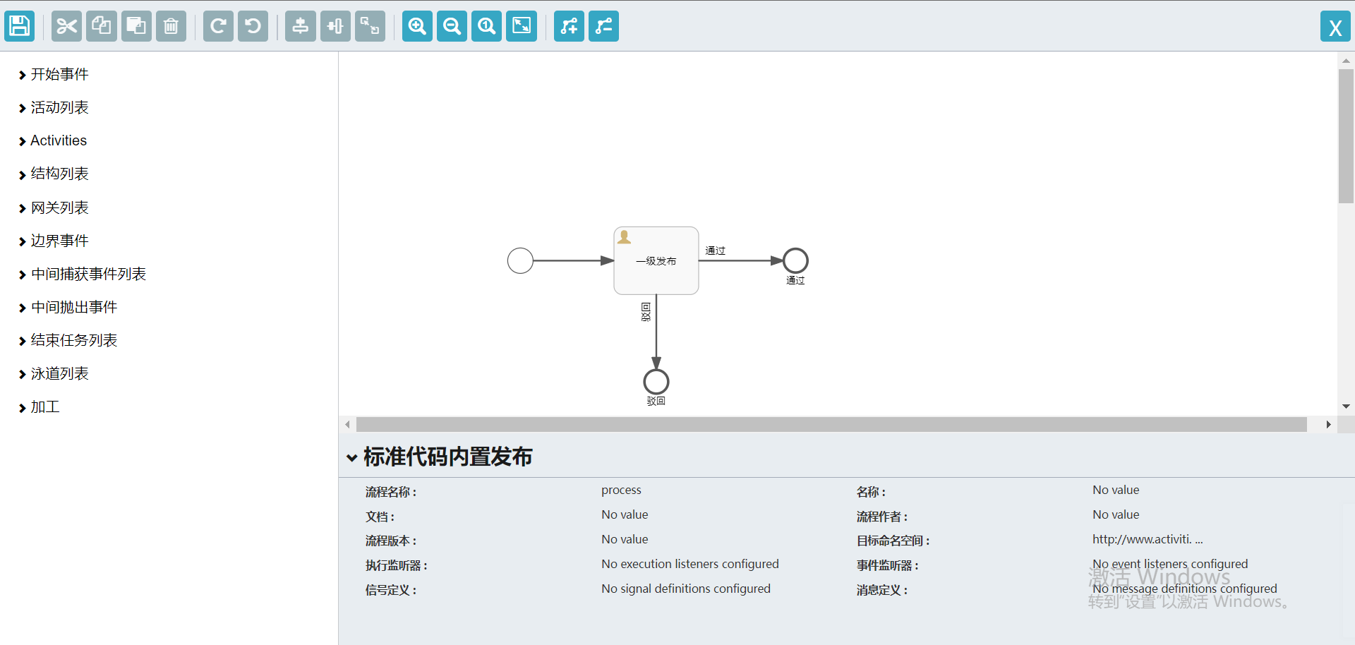The width and height of the screenshot is (1355, 645).
Task: Click the Redo arrow icon
Action: (x=218, y=27)
